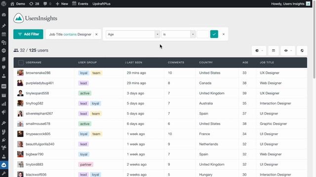Click the UsersInsights mountain logo
The image size is (316, 177).
pyautogui.click(x=19, y=18)
